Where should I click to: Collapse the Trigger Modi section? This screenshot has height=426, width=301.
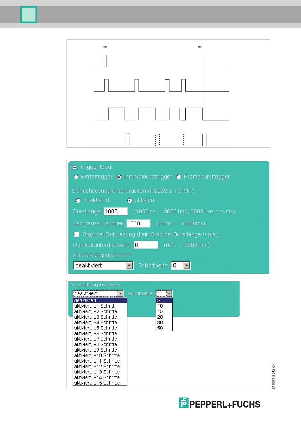coord(74,167)
